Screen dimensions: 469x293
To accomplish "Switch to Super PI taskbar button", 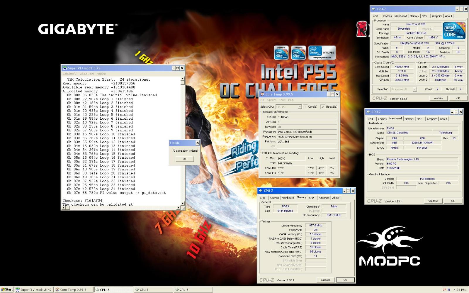I will [34, 289].
